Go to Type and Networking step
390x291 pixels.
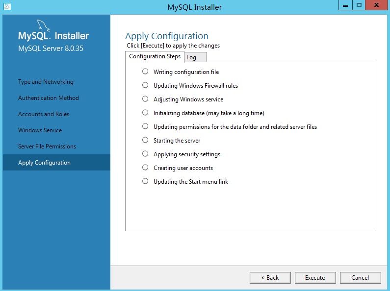coord(46,82)
